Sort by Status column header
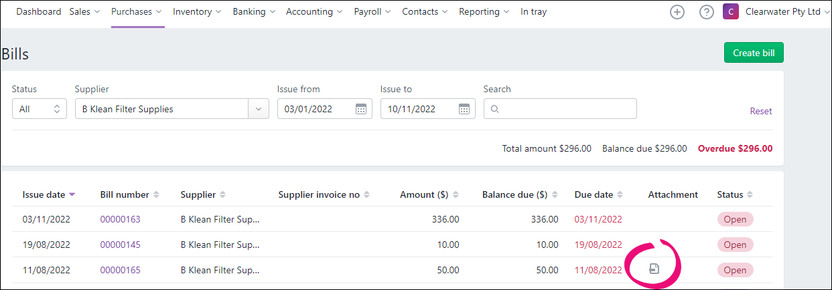 [735, 194]
